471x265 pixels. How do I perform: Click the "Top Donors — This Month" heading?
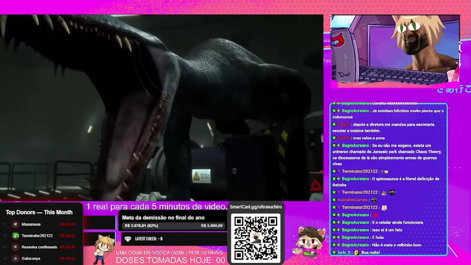pos(39,212)
